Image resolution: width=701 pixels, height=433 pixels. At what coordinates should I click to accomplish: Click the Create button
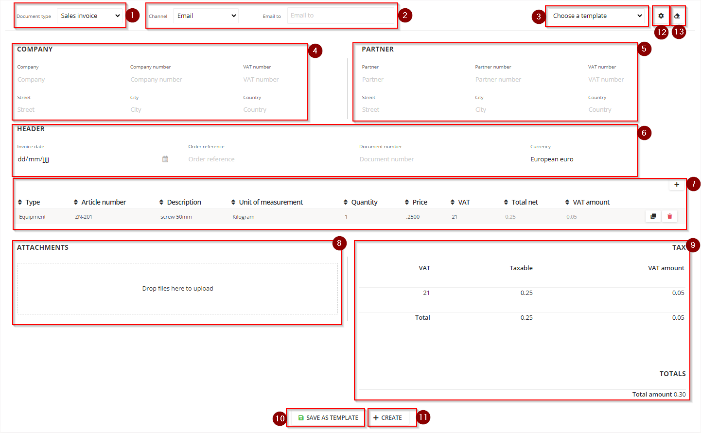[388, 418]
